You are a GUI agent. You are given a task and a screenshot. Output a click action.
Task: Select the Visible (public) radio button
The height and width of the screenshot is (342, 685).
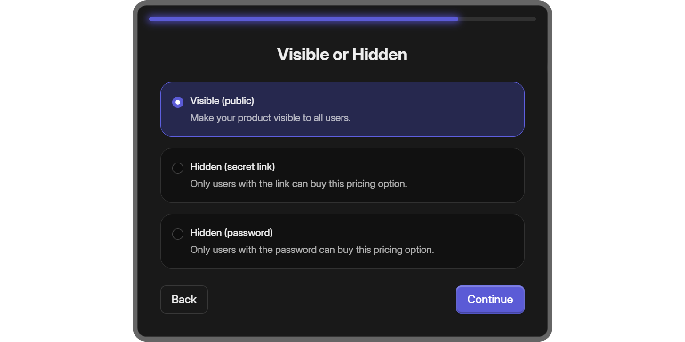(177, 101)
